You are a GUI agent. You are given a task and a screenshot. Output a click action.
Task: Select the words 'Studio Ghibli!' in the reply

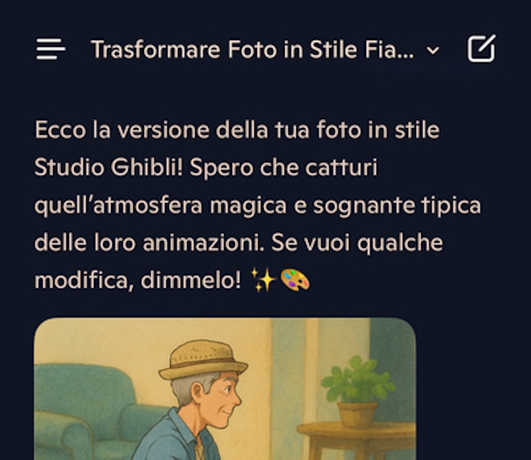click(x=109, y=167)
